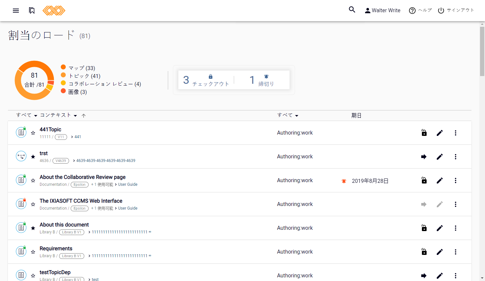Image resolution: width=485 pixels, height=281 pixels.
Task: Release lock for About the Collaborative Review page
Action: pos(424,180)
